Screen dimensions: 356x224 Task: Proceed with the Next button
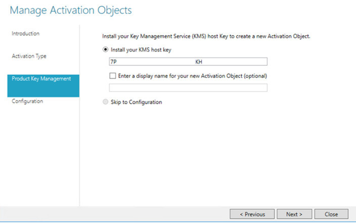point(294,214)
